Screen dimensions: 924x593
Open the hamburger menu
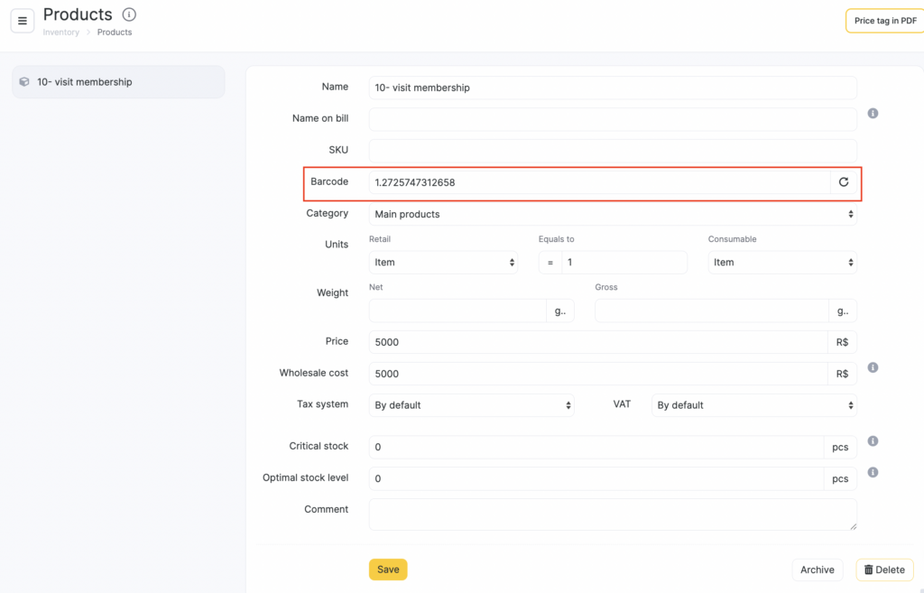point(23,21)
